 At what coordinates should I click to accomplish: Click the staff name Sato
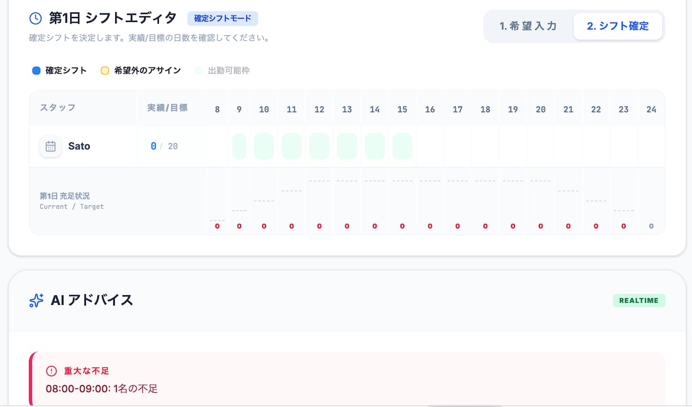point(79,146)
